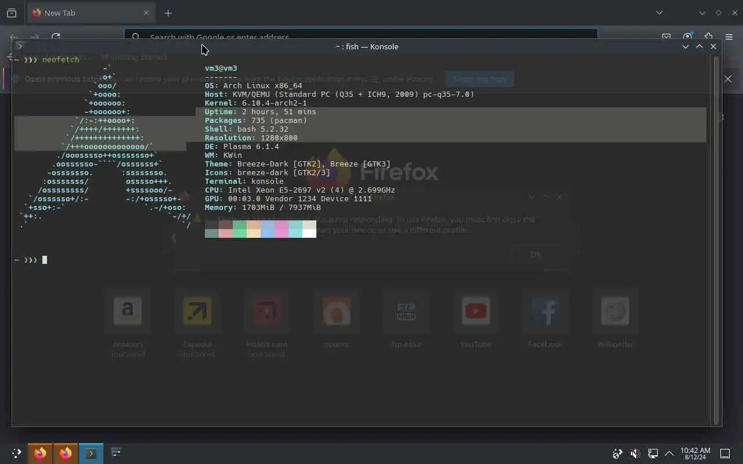Viewport: 743px width, 464px height.
Task: Activate the Konsole taskbar entry
Action: (91, 453)
